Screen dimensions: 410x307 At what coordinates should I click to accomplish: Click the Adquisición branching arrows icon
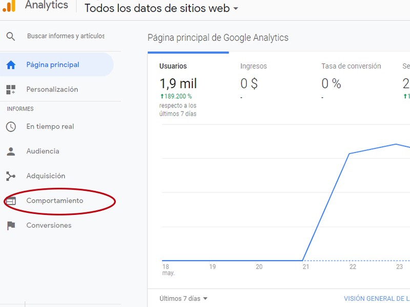(x=11, y=176)
